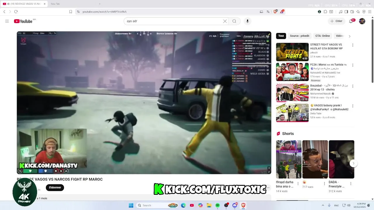The image size is (374, 210).
Task: Open STREET FIGHT VAGOS VS HUZILAT thumbnail
Action: pos(292,52)
